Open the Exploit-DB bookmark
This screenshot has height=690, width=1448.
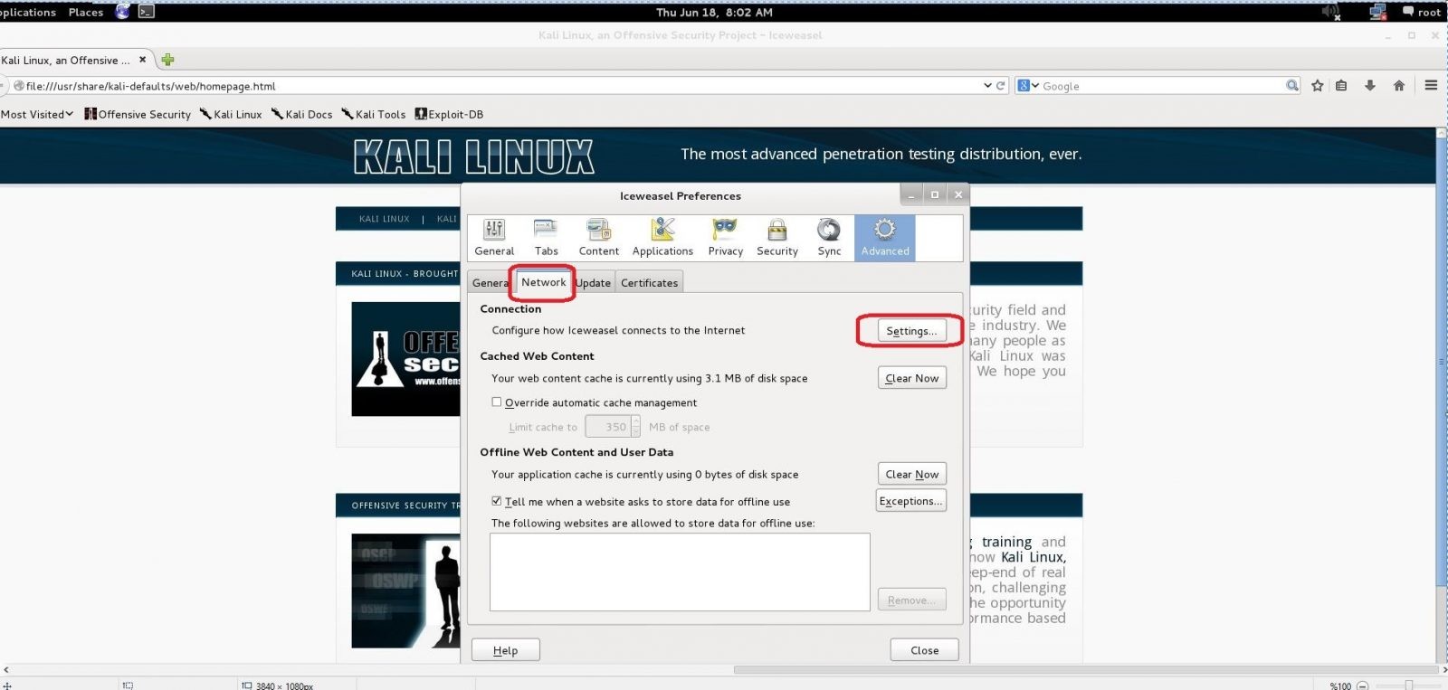coord(449,114)
